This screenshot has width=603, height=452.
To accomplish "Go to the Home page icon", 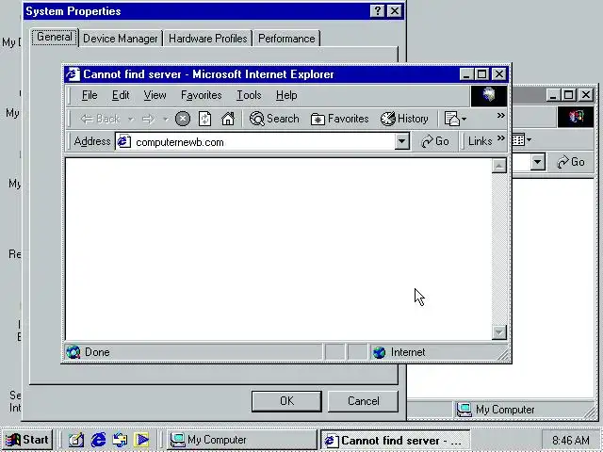I will (x=228, y=119).
